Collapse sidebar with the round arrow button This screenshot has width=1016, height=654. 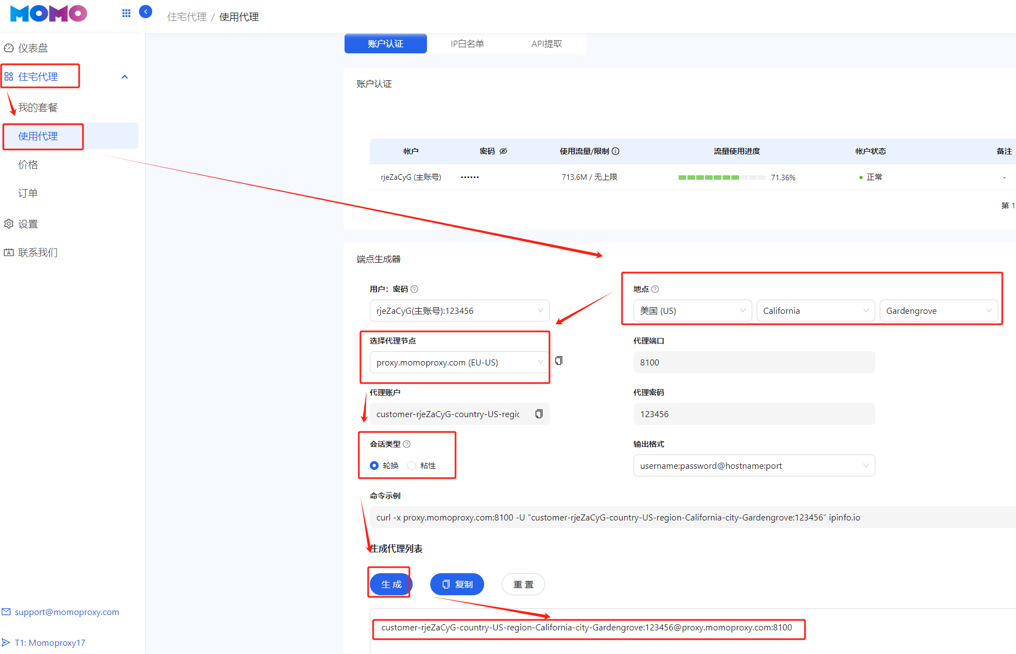(x=146, y=12)
